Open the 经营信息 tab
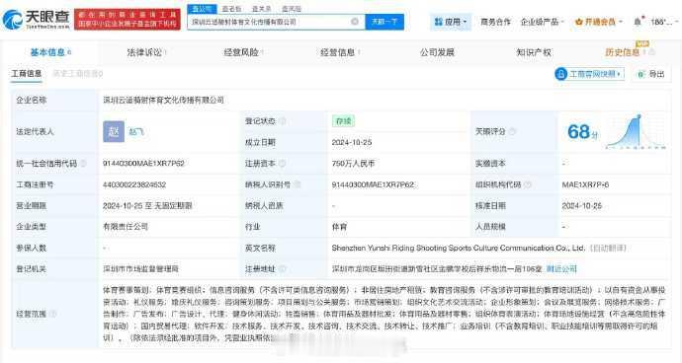The height and width of the screenshot is (363, 682). (x=340, y=52)
